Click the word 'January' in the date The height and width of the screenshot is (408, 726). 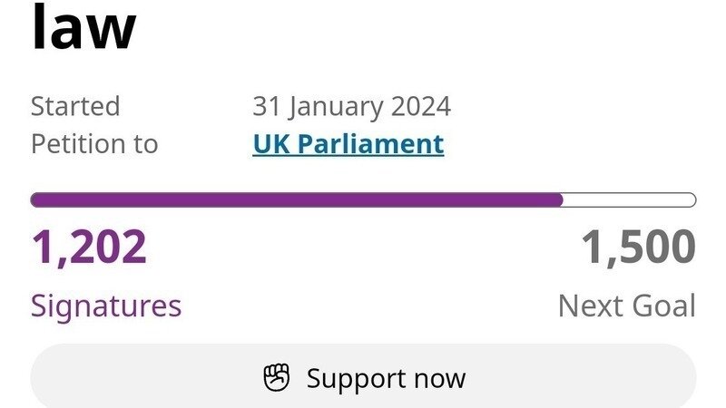coord(338,106)
